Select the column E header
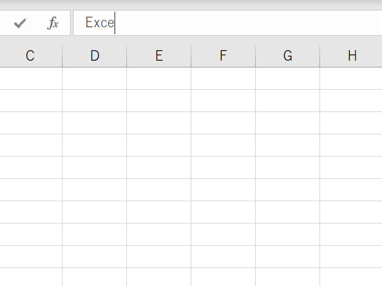 [159, 56]
